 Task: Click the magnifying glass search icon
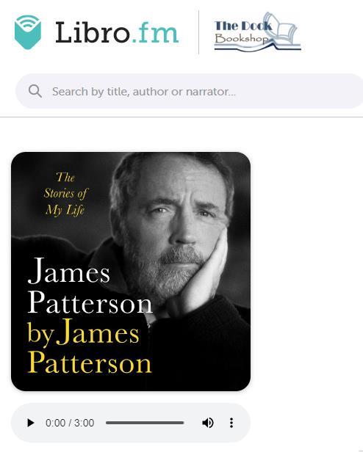[35, 92]
